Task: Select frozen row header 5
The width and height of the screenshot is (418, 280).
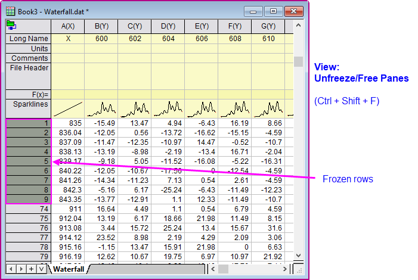Action: pyautogui.click(x=29, y=161)
